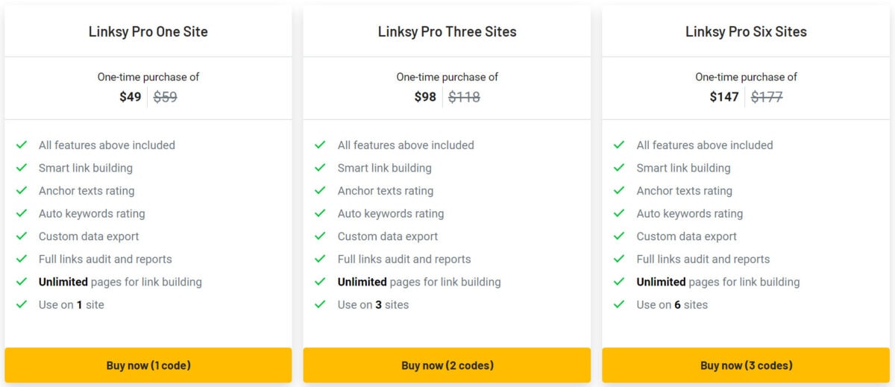Click checkmark beside Smart link building in One Site
Viewport: 895px width, 387px height.
click(x=22, y=168)
